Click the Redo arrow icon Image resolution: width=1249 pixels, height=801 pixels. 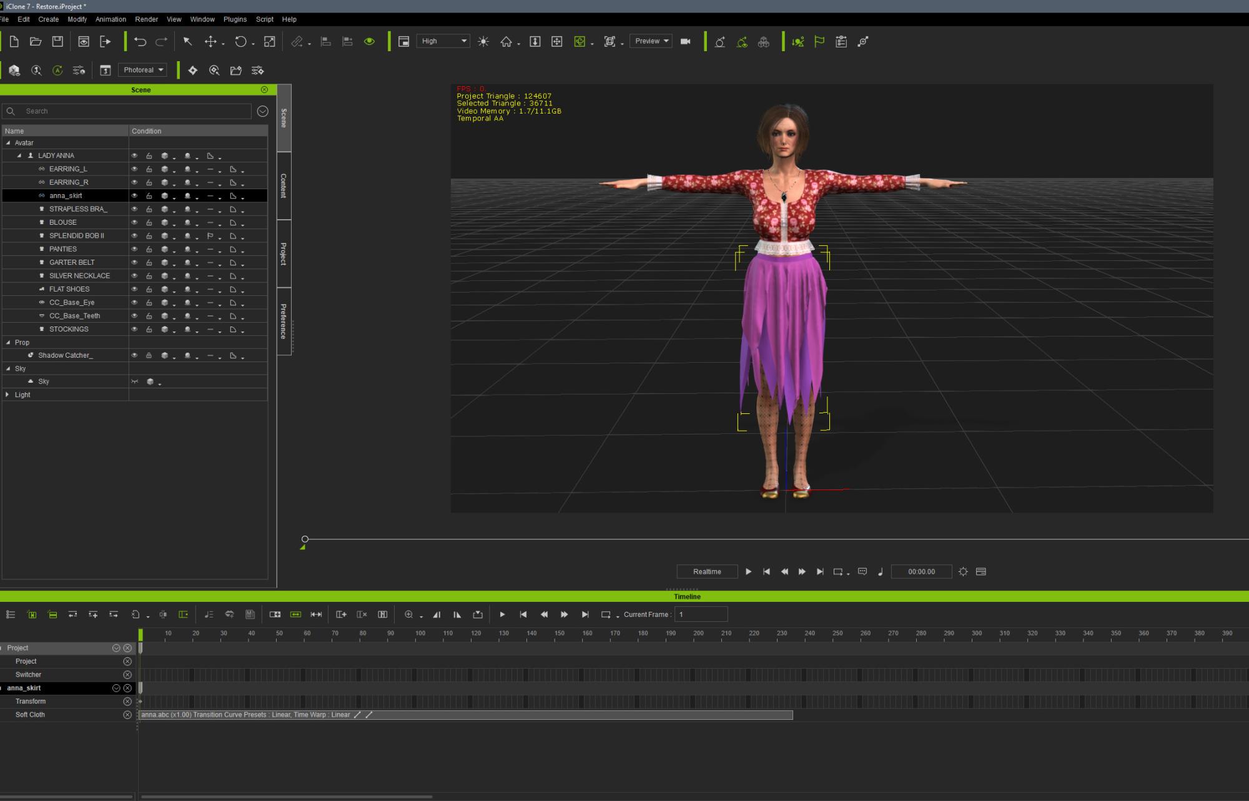pyautogui.click(x=161, y=42)
